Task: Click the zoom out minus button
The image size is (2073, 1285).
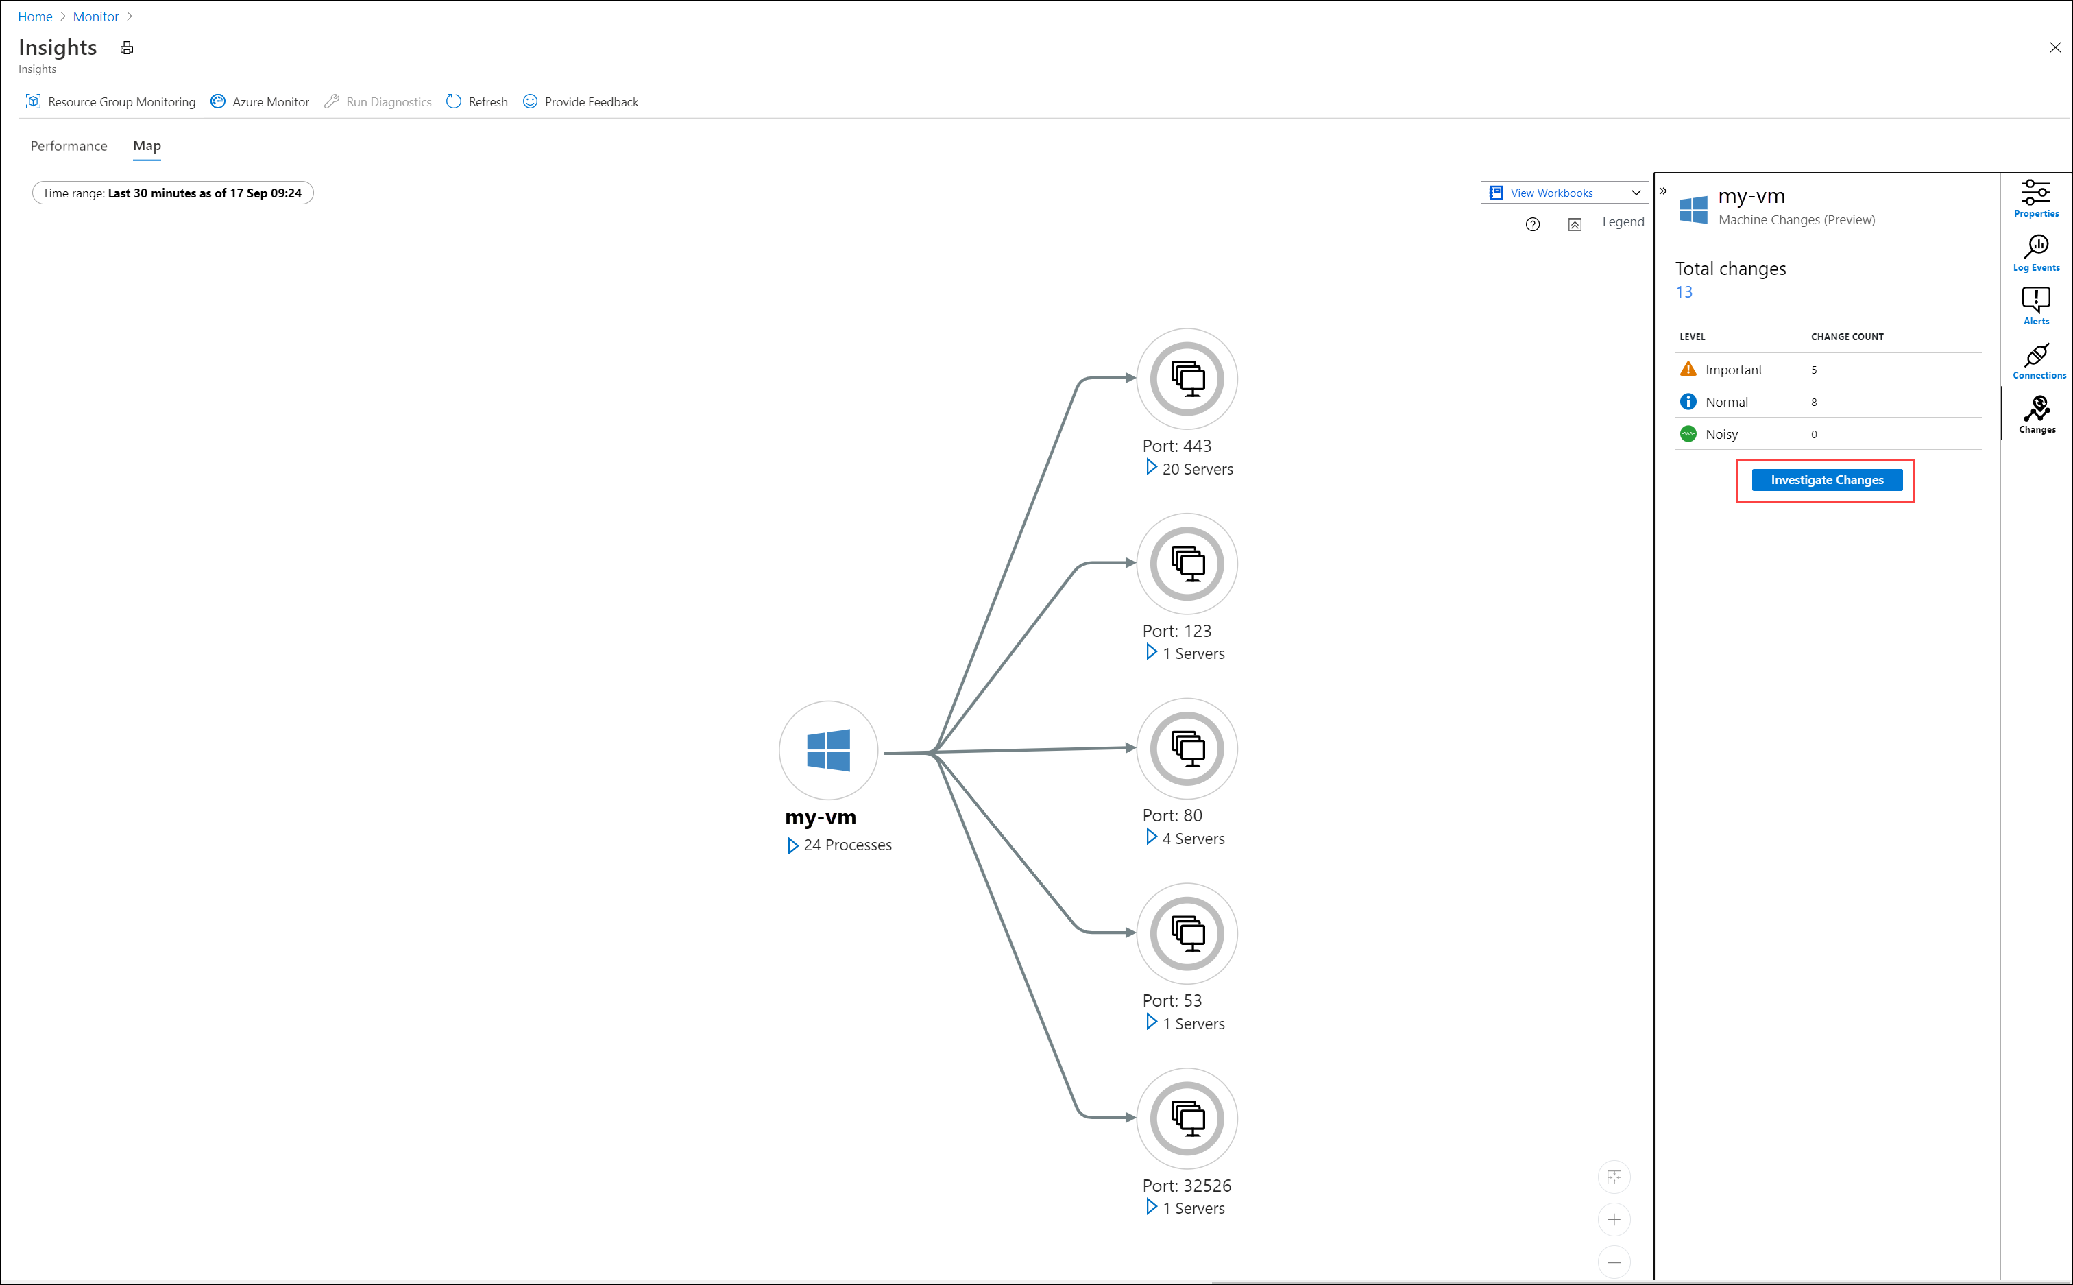Action: (1614, 1262)
